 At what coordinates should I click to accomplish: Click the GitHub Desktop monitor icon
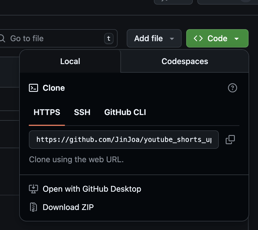[33, 189]
